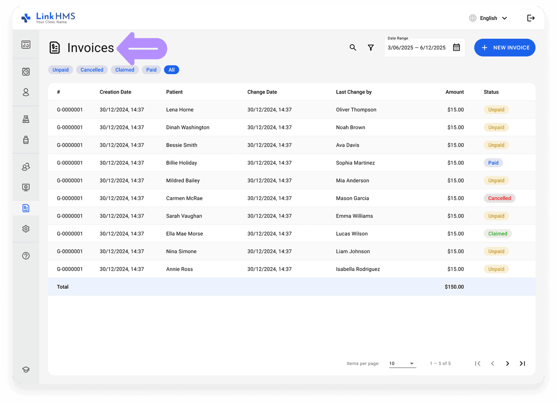
Task: Open the Dashboard from the sidebar
Action: [26, 44]
